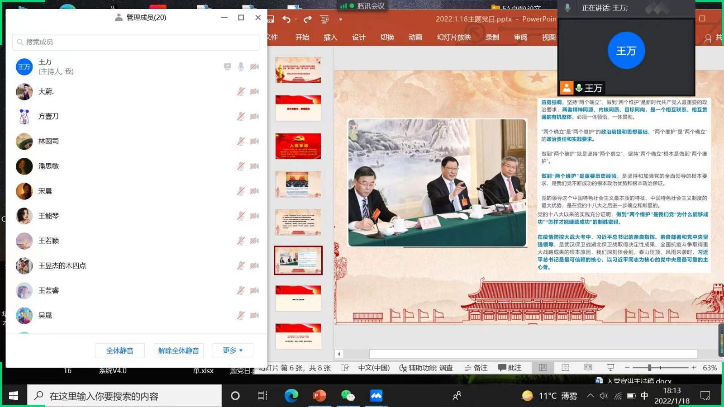Toggle camera icon for member 宋晨
This screenshot has height=407, width=724.
coord(255,191)
